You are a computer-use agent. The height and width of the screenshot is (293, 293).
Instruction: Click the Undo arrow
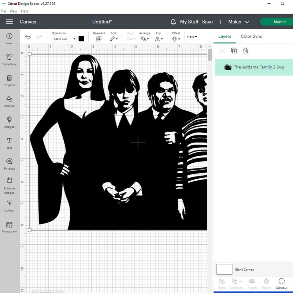[28, 37]
